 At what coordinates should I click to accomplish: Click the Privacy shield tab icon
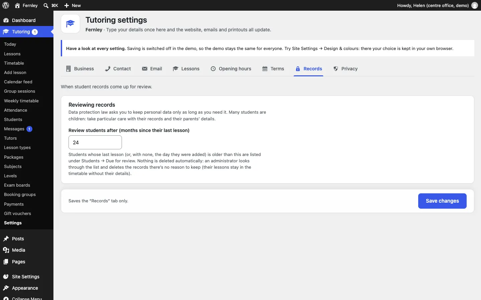tap(336, 69)
